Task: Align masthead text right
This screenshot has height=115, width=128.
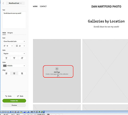Action: [x=22, y=73]
